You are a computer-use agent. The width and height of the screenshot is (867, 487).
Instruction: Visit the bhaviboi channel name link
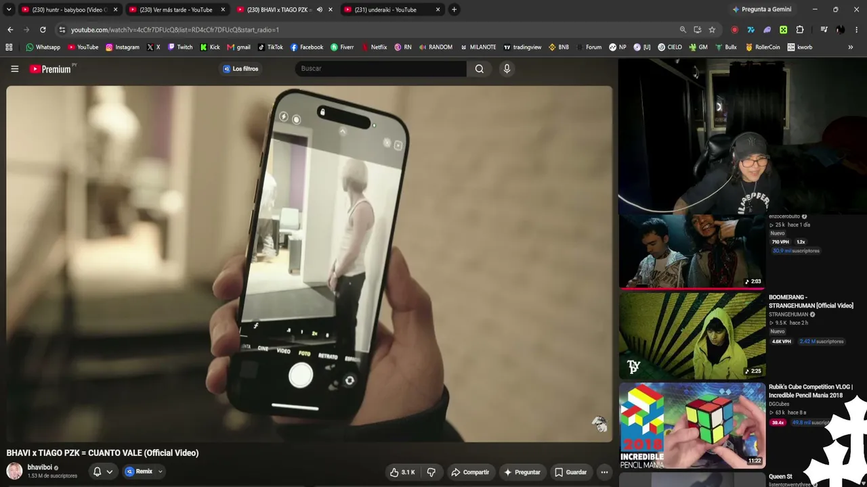click(x=39, y=467)
